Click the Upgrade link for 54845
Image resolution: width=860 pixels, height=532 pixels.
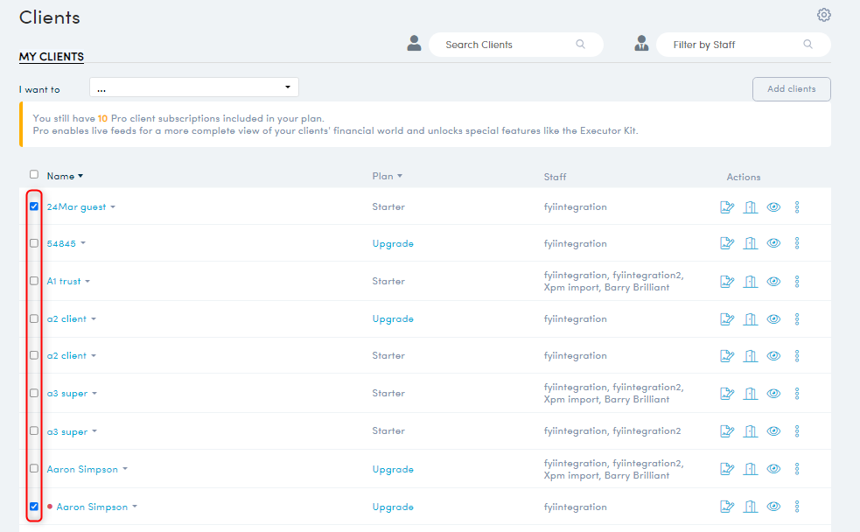point(393,243)
